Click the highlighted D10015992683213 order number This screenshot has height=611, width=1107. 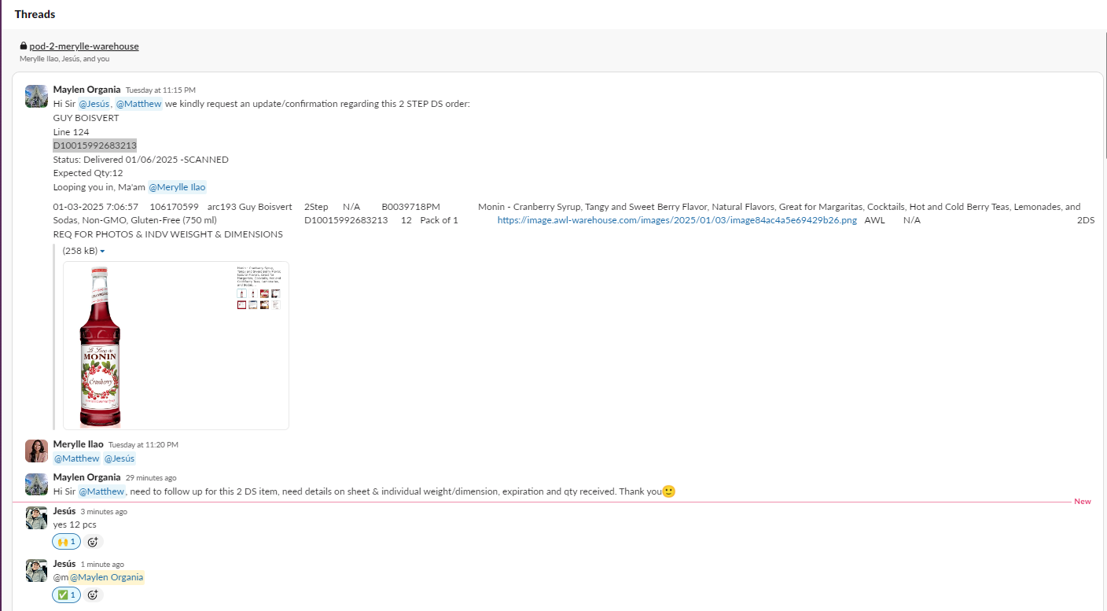(x=95, y=145)
